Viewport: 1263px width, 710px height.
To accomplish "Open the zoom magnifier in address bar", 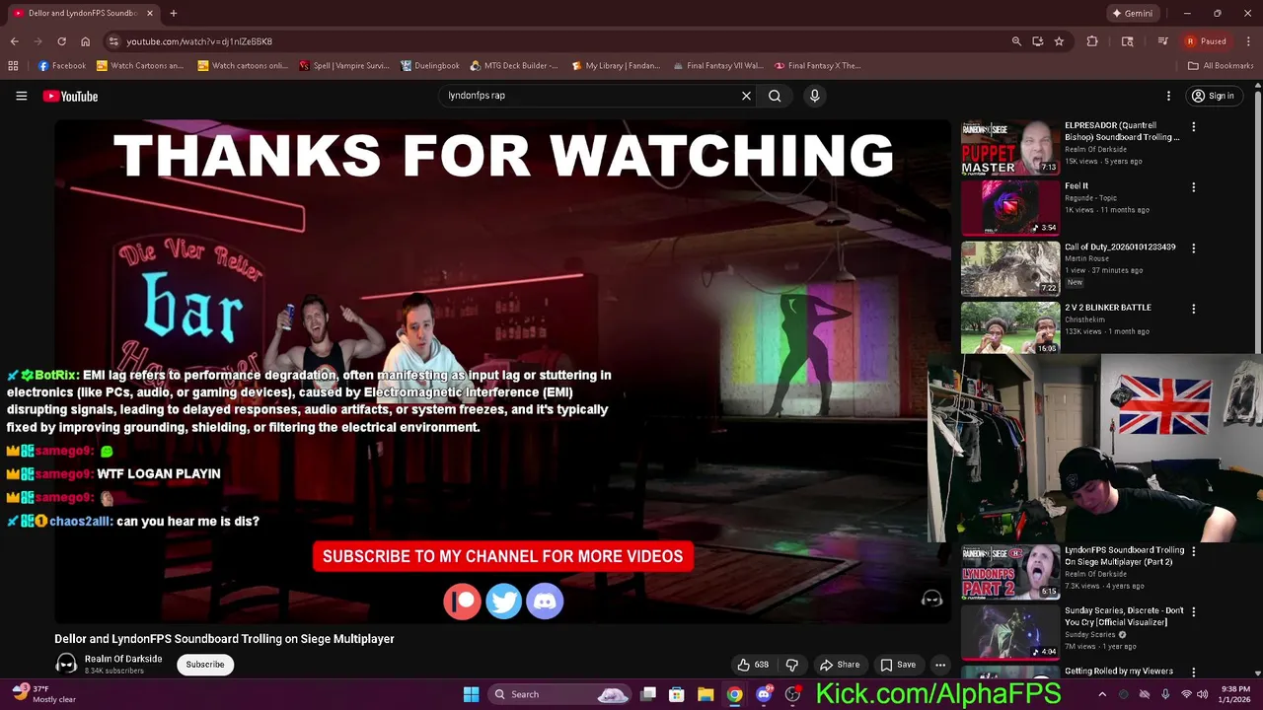I will [1016, 41].
